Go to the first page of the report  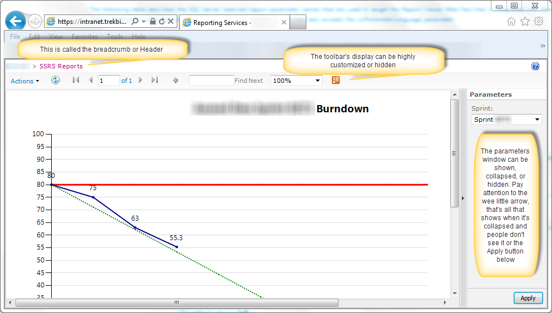coord(76,81)
